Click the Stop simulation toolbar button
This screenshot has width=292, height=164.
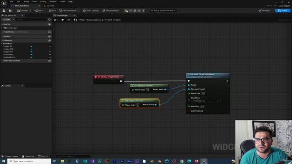coord(135,10)
